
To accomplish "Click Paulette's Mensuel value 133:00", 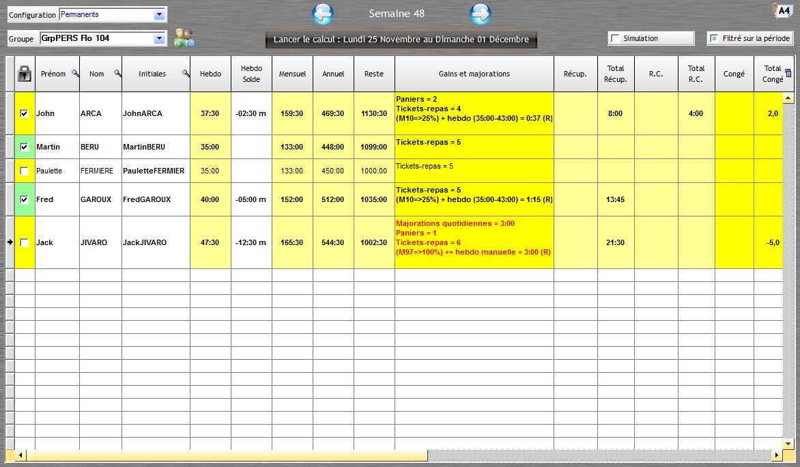I will [x=292, y=171].
